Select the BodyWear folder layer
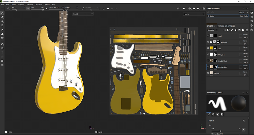This screenshot has width=254, height=135. 224,42
